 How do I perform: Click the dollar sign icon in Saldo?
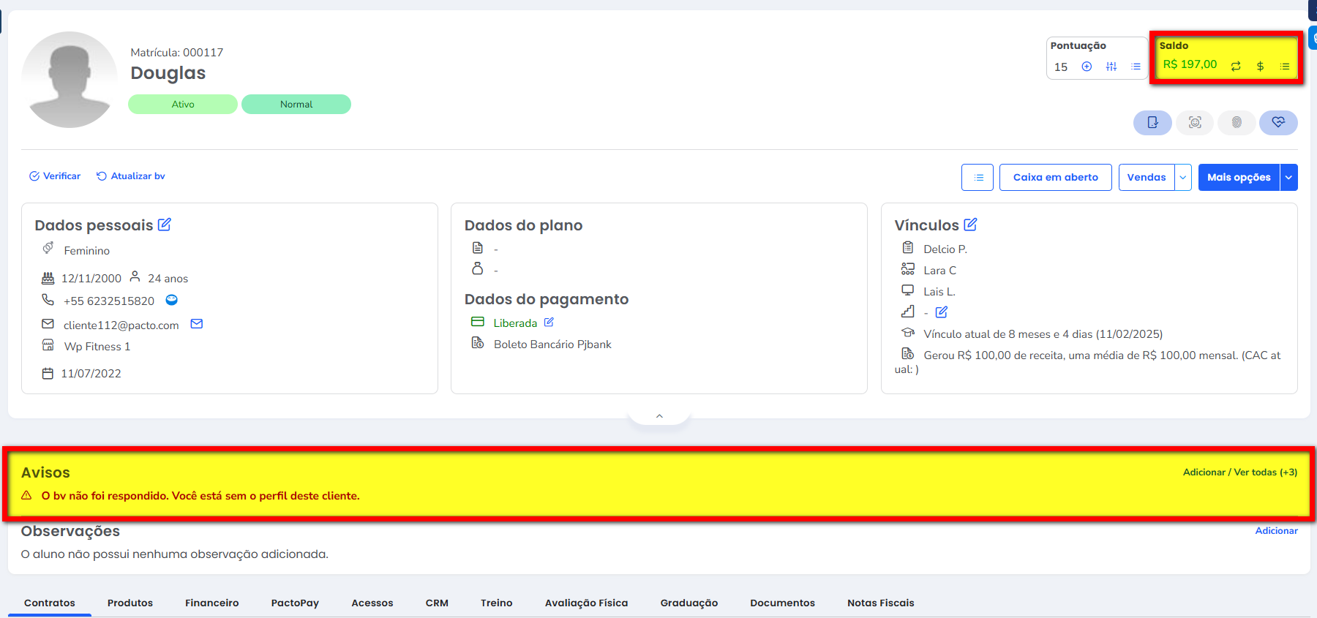tap(1260, 67)
